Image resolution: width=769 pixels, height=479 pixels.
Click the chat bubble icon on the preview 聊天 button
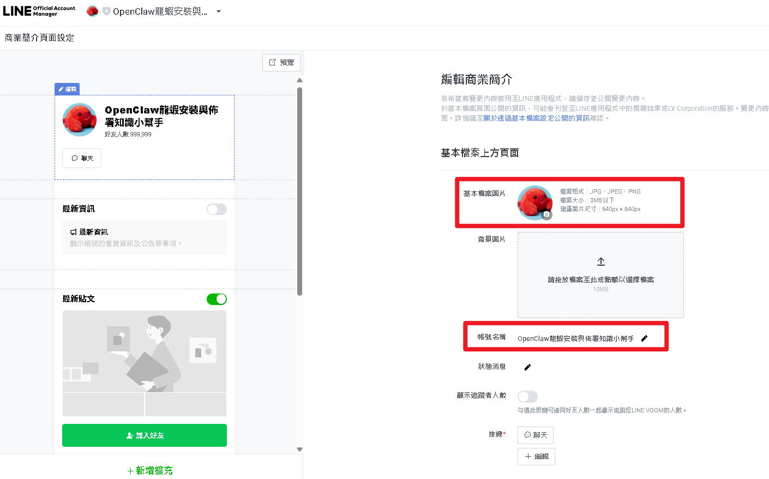75,158
